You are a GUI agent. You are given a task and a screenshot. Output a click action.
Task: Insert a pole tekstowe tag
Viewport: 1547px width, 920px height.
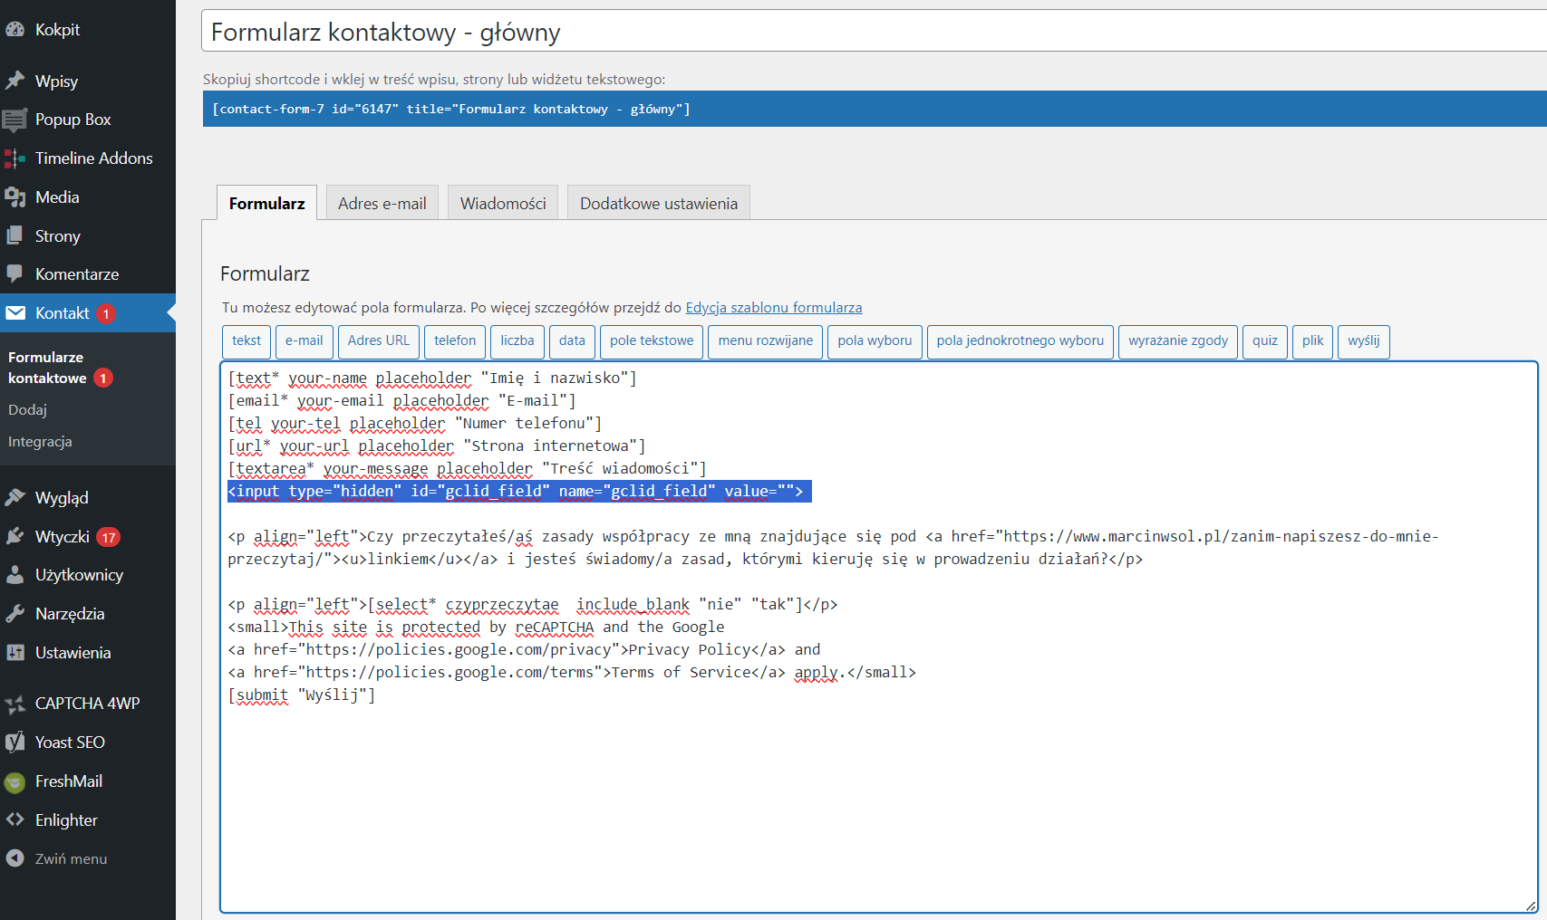pos(652,341)
